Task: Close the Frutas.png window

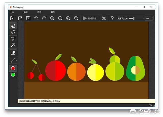Action: 151,7
